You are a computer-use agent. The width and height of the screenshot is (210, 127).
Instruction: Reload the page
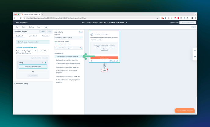click(21, 18)
